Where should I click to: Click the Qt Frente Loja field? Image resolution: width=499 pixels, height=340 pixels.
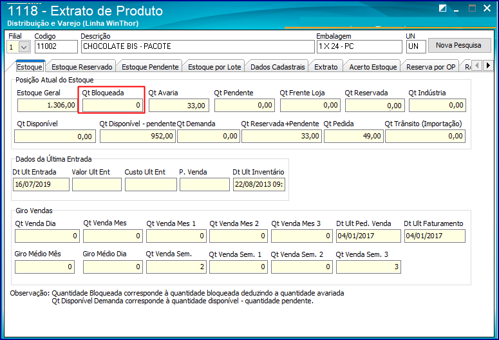(310, 106)
